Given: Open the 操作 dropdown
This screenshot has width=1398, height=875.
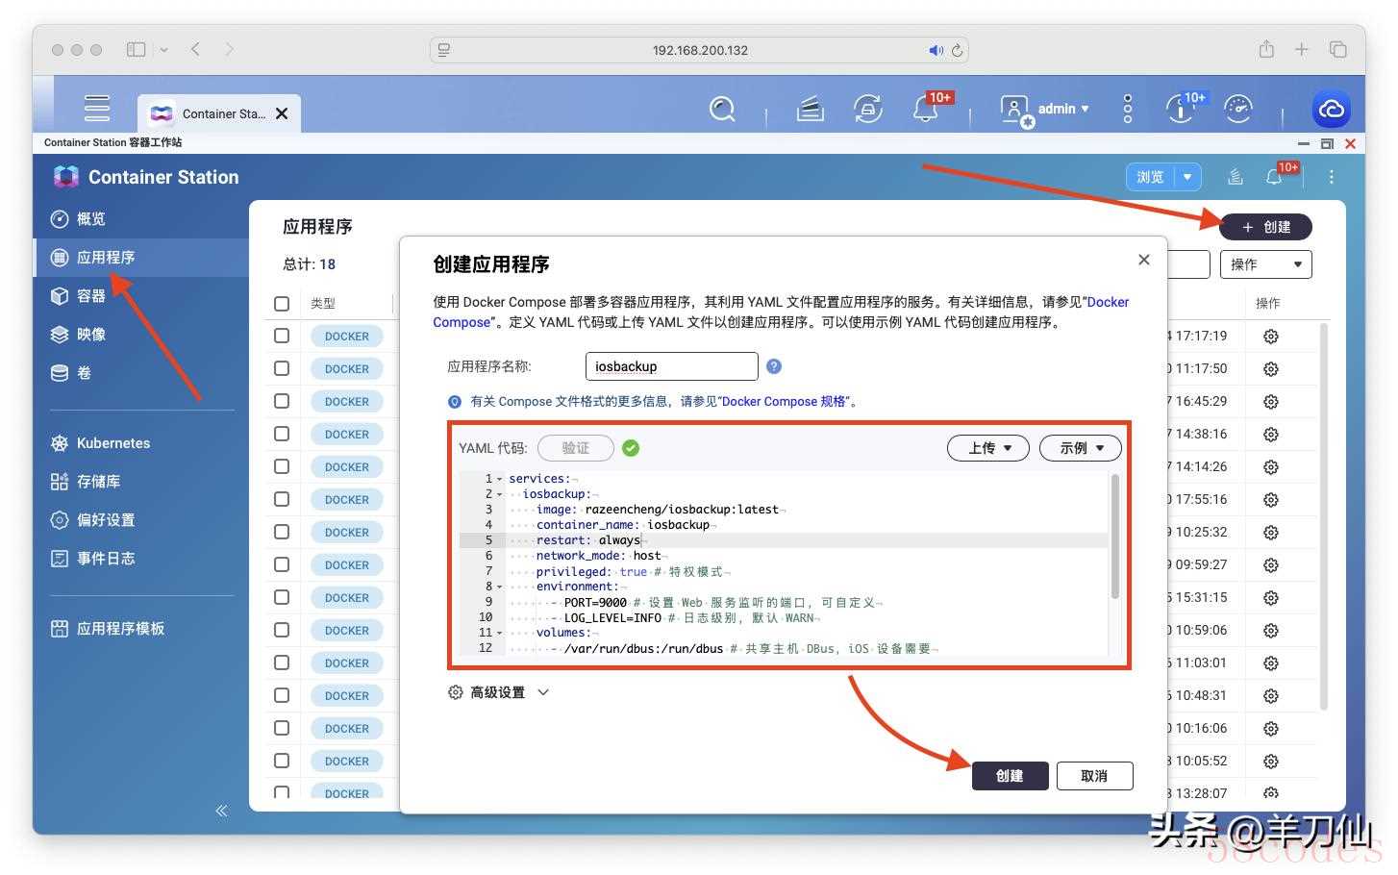Looking at the screenshot, I should click(x=1265, y=264).
